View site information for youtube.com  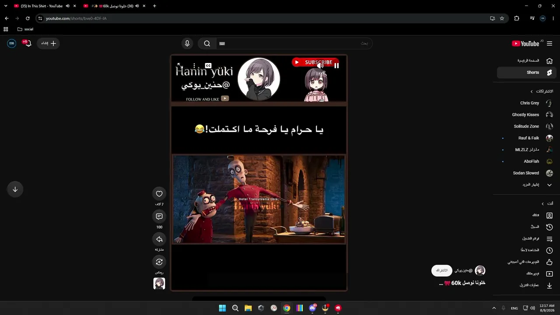pos(40,18)
